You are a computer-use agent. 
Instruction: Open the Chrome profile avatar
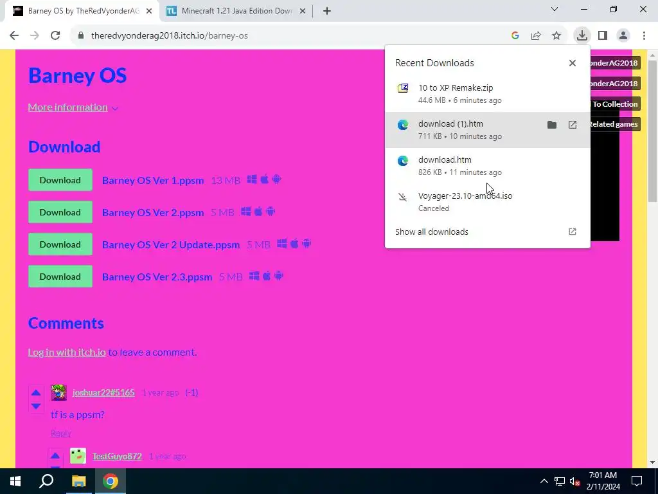pos(623,36)
